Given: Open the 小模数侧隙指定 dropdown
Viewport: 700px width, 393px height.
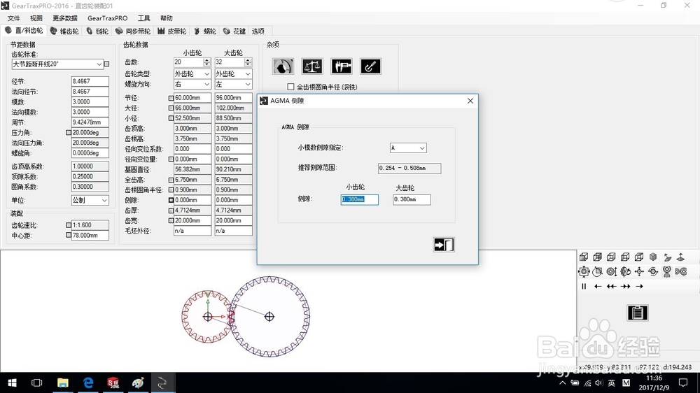Looking at the screenshot, I should pyautogui.click(x=408, y=148).
